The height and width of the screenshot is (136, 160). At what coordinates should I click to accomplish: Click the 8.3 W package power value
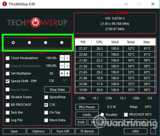tap(111, 107)
